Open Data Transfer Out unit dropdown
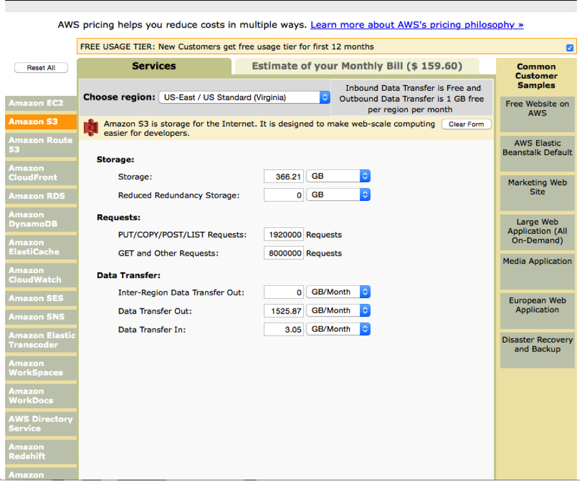The width and height of the screenshot is (580, 481). coord(338,310)
